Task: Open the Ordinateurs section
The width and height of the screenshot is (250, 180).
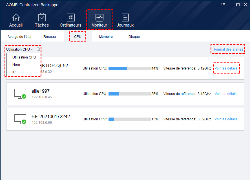Action: tap(70, 20)
